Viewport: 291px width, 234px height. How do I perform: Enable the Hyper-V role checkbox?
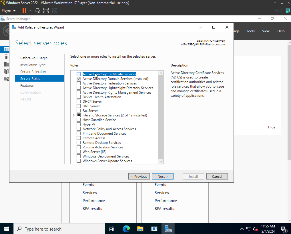point(79,124)
